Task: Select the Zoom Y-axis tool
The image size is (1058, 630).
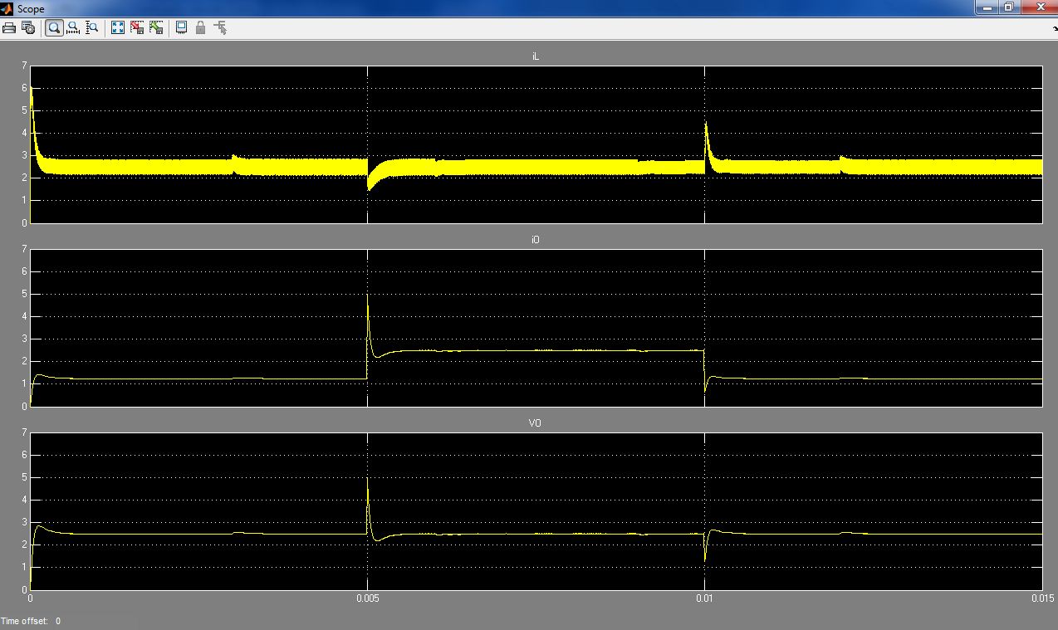Action: pos(92,27)
